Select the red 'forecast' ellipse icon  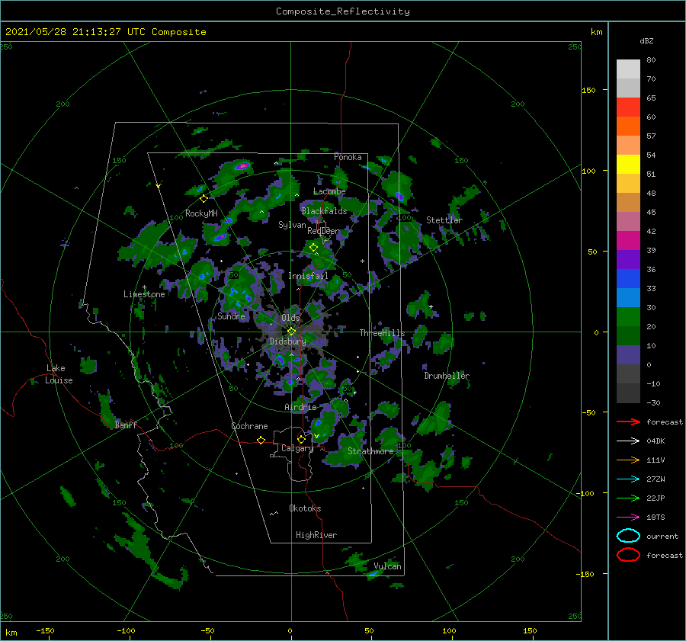(628, 555)
